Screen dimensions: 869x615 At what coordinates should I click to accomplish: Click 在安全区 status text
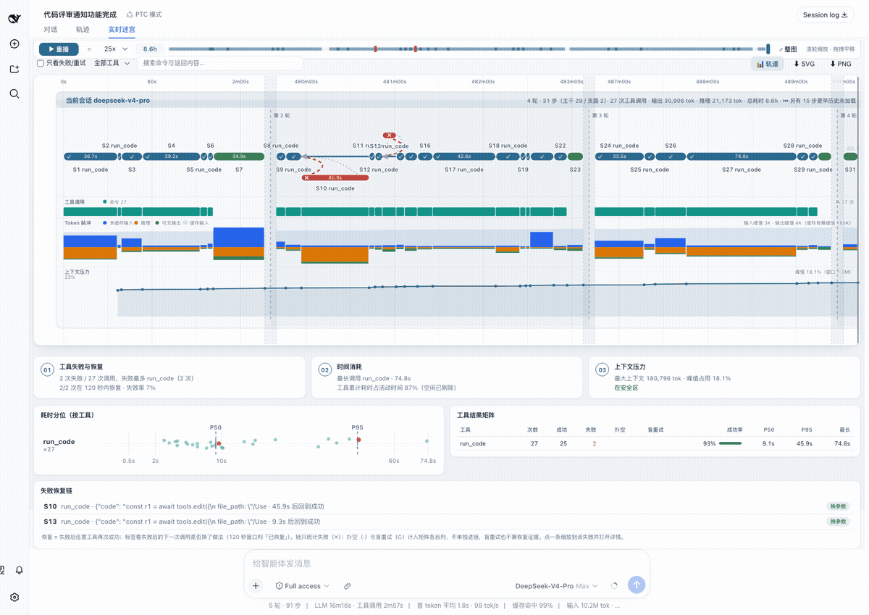click(626, 388)
